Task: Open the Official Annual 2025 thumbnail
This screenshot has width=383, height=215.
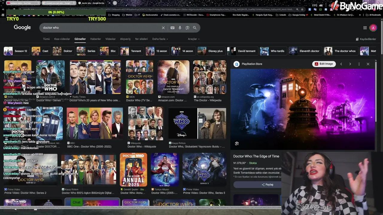Action: 133,170
